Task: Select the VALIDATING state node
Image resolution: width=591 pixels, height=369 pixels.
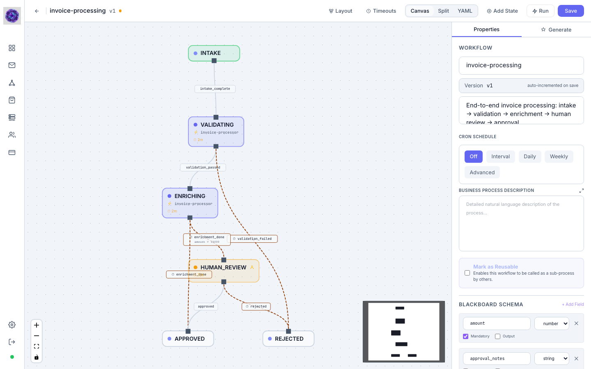Action: 216,132
